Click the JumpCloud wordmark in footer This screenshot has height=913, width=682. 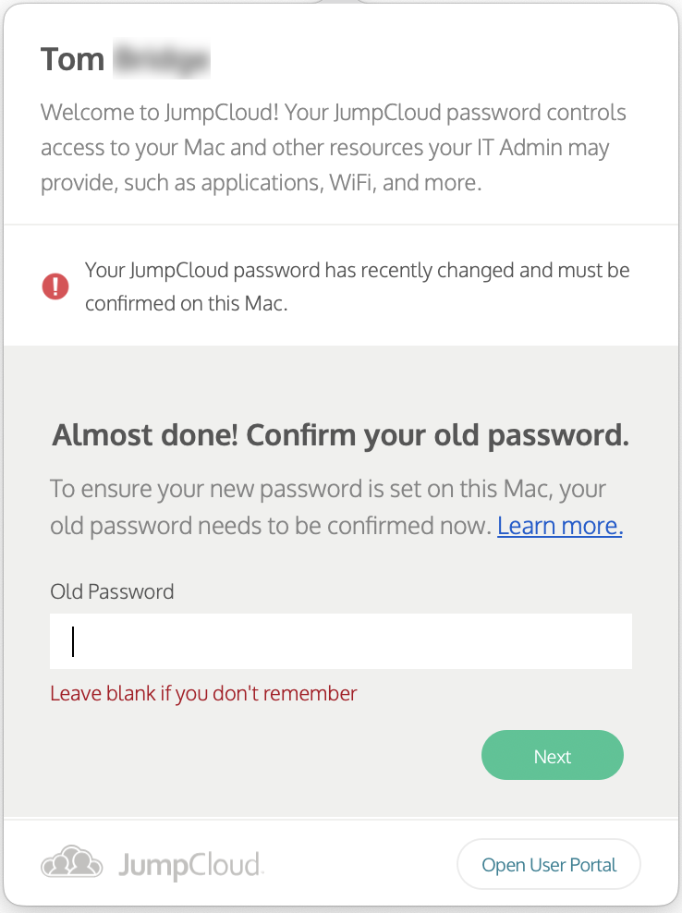(x=191, y=865)
